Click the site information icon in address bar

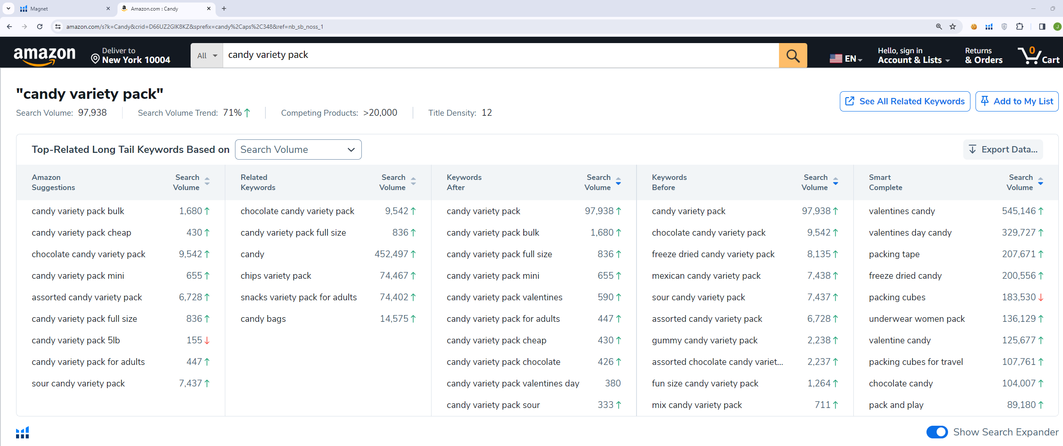tap(58, 27)
